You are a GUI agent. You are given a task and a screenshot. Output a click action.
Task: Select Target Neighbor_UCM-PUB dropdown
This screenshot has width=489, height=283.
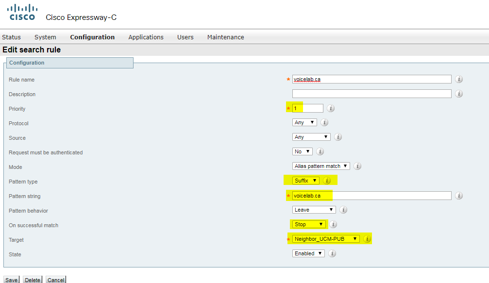pos(325,239)
